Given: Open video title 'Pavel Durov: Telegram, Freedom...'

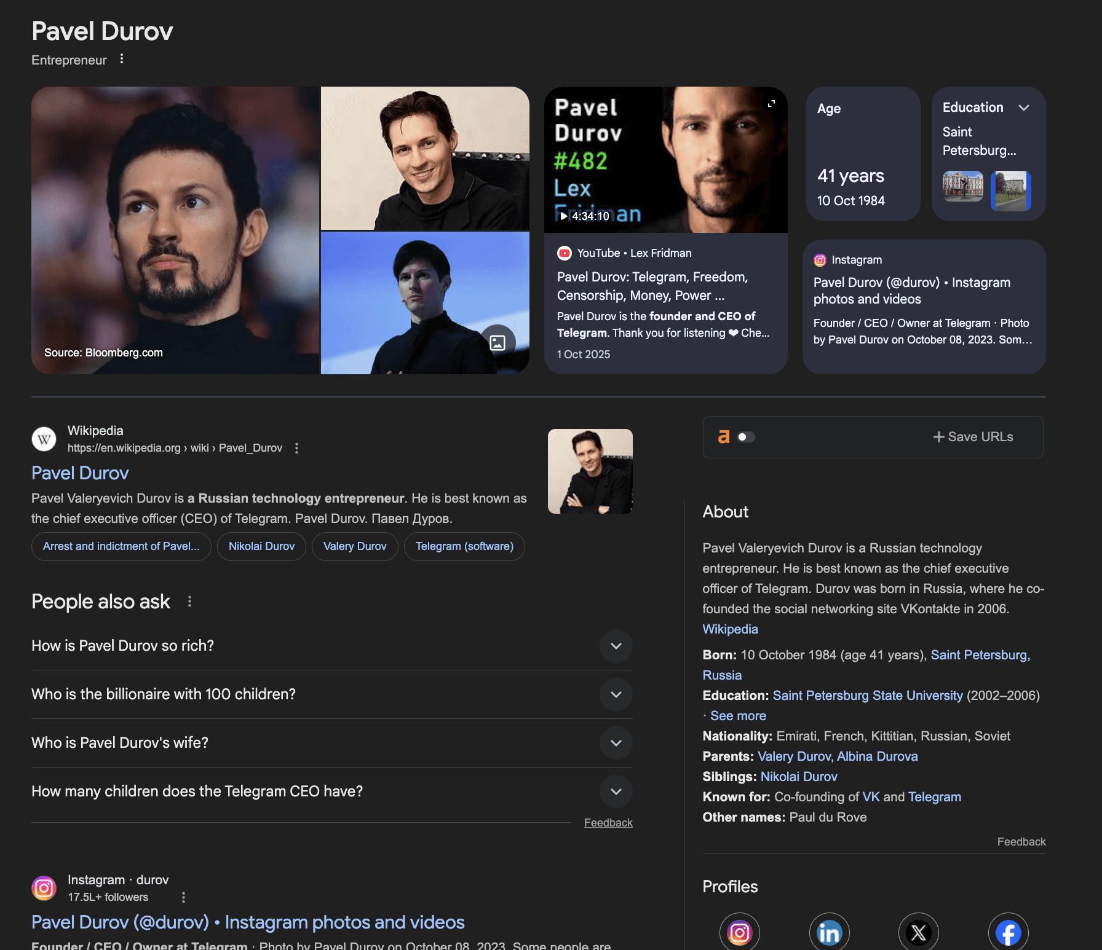Looking at the screenshot, I should pyautogui.click(x=652, y=286).
